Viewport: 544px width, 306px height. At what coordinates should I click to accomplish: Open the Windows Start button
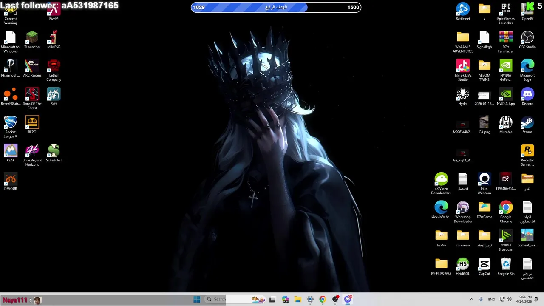point(197,299)
